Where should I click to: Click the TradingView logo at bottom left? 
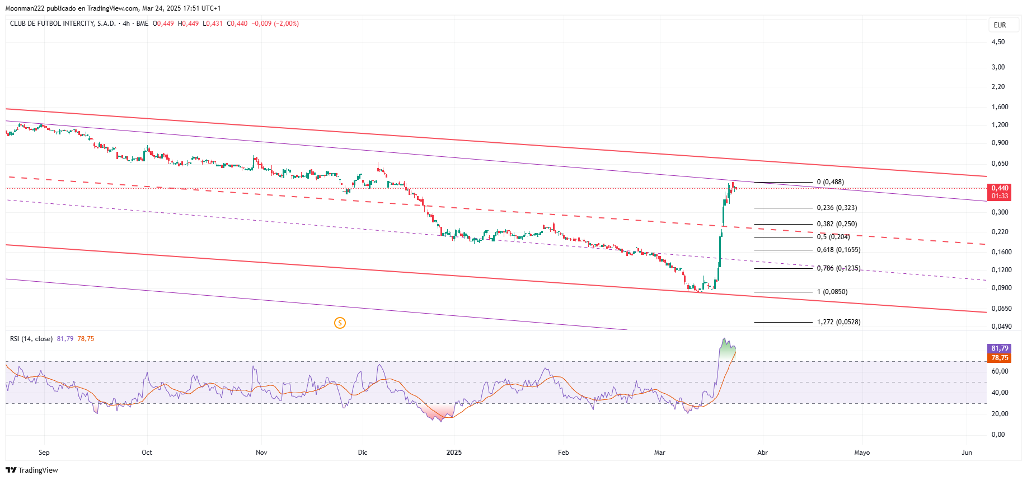click(x=32, y=470)
